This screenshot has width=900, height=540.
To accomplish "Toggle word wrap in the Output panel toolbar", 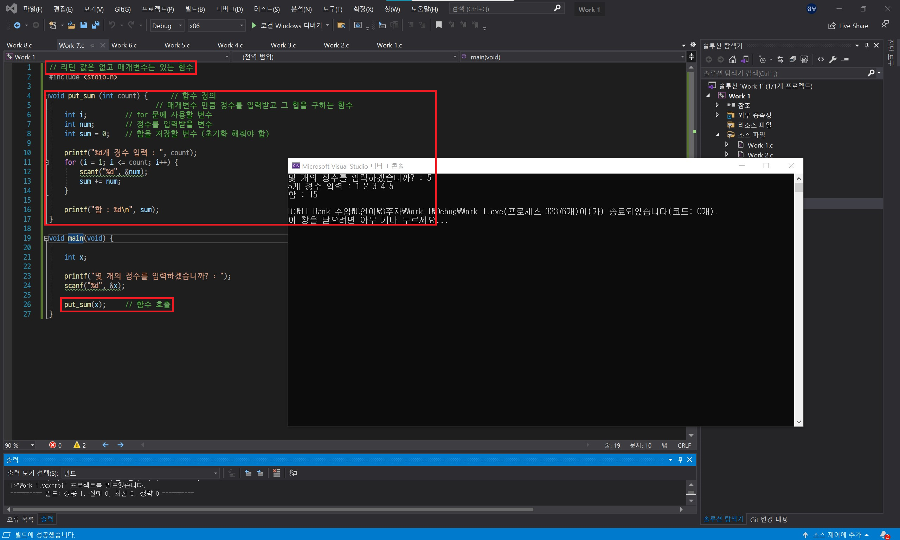I will [293, 473].
